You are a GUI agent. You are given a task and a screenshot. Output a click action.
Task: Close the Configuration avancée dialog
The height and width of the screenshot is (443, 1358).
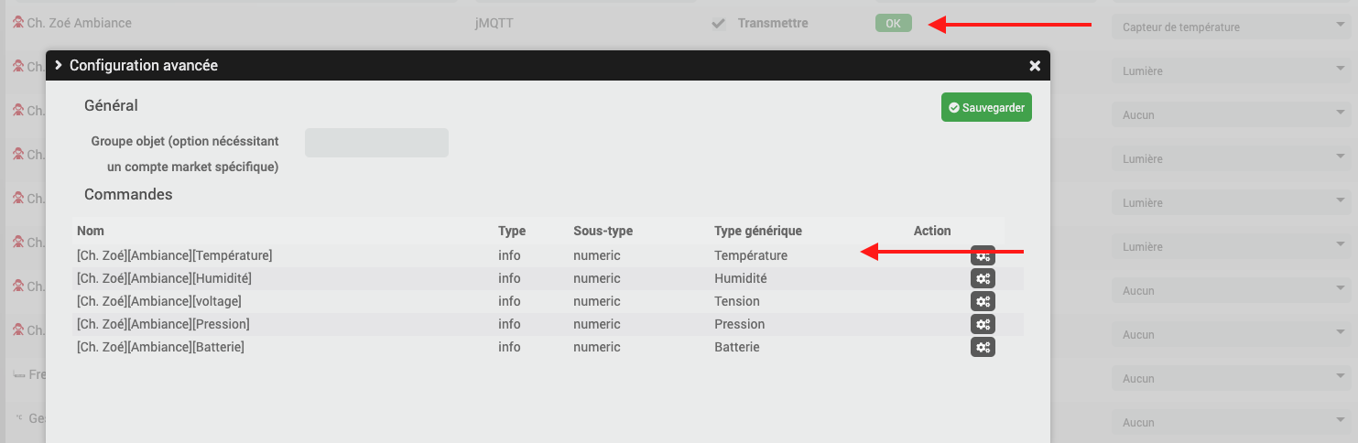pos(1035,66)
